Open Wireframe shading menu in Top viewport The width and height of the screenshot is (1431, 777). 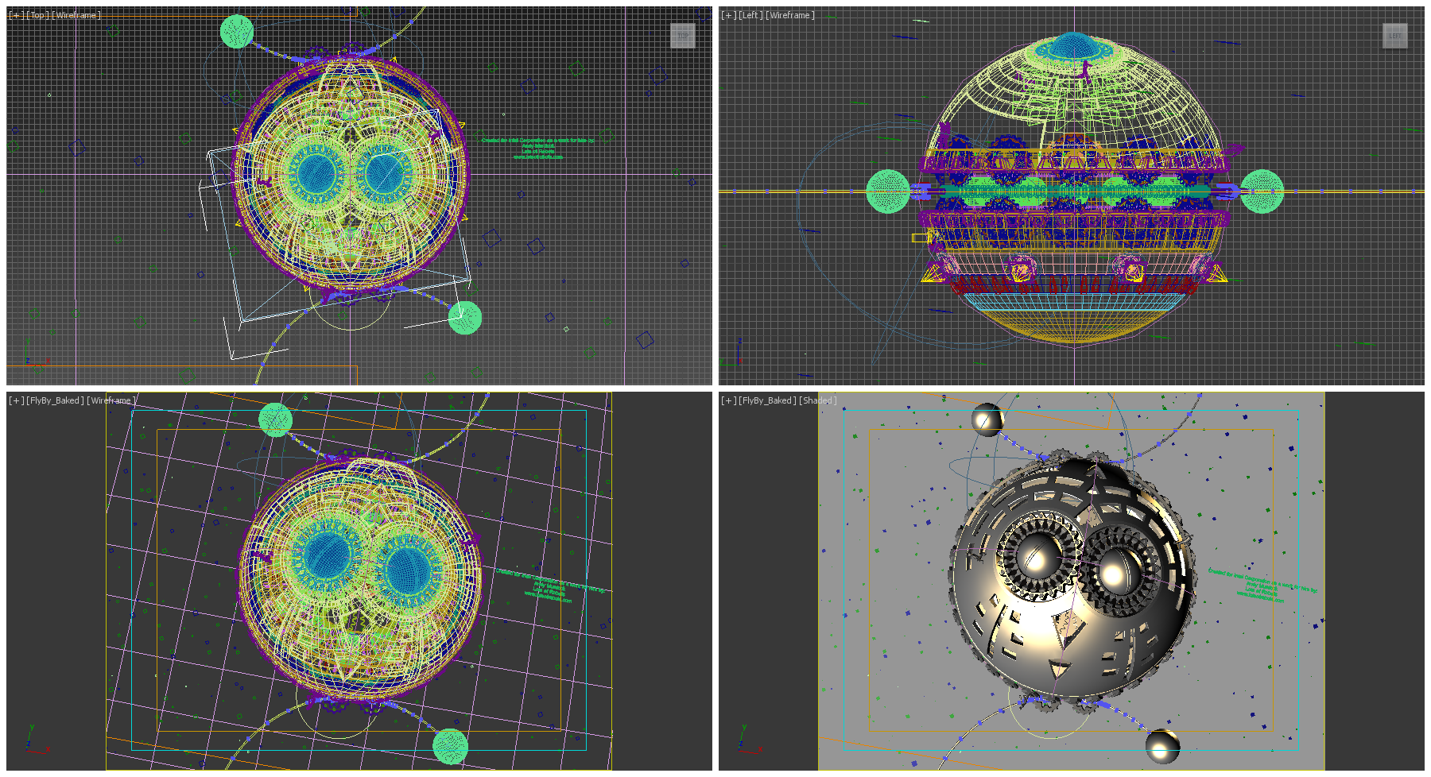[x=76, y=15]
